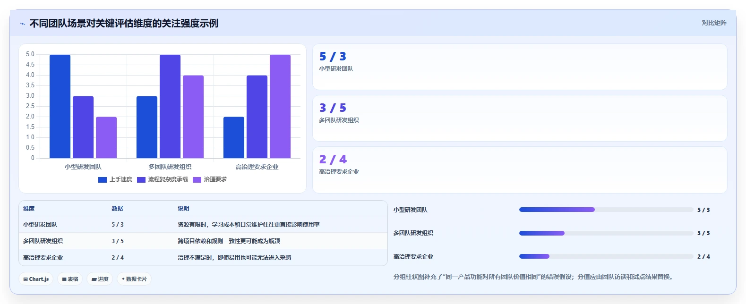Screen dimensions: 746x304
Task: Click the 2 / 4 value right of progress bar
Action: (x=703, y=257)
